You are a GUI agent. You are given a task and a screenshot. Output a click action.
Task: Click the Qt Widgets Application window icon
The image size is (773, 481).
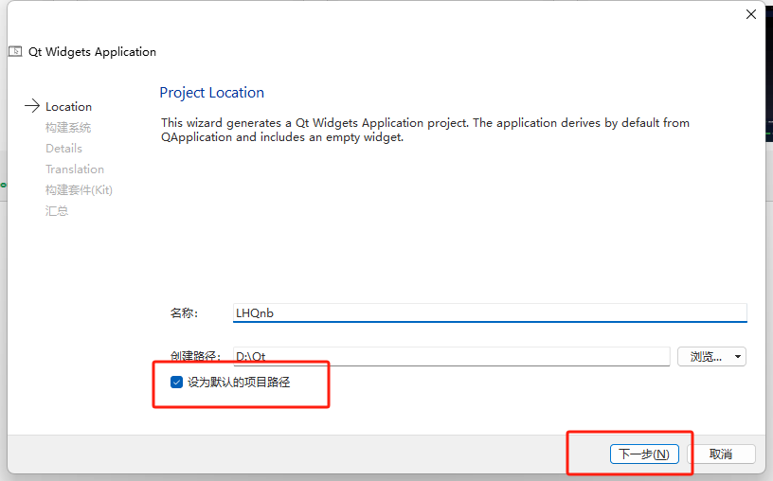[15, 51]
